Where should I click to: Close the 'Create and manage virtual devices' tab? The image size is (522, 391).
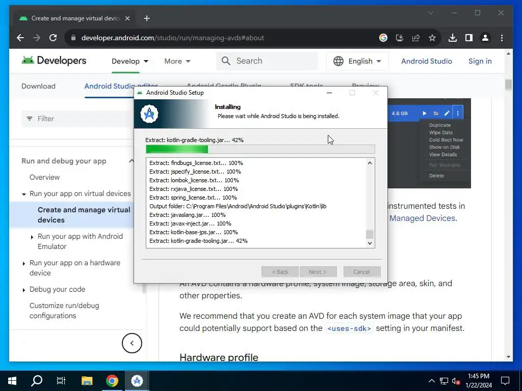[127, 18]
